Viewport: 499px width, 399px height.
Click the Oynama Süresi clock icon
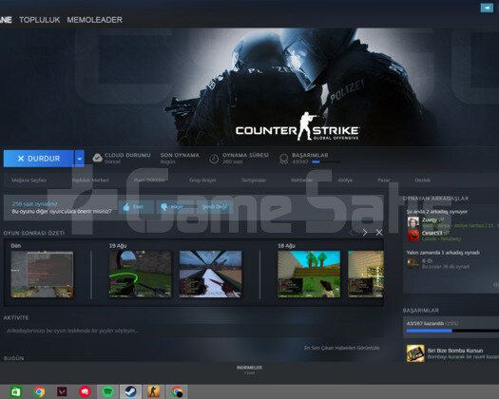[214, 159]
